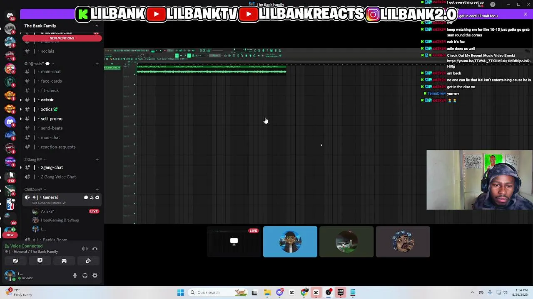This screenshot has height=299, width=533.
Task: Click the Voice Connected status text
Action: pyautogui.click(x=26, y=246)
